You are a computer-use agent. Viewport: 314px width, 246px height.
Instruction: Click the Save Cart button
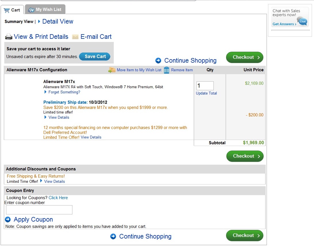coord(95,57)
